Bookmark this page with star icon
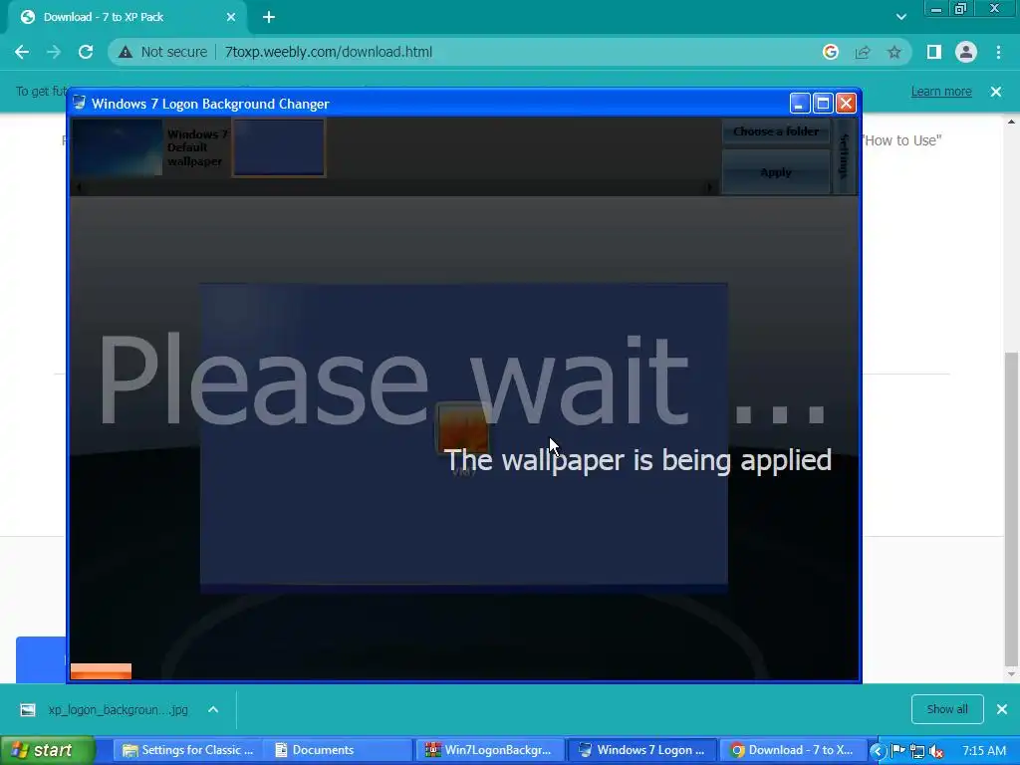Screen dimensions: 1020x765 (x=894, y=52)
